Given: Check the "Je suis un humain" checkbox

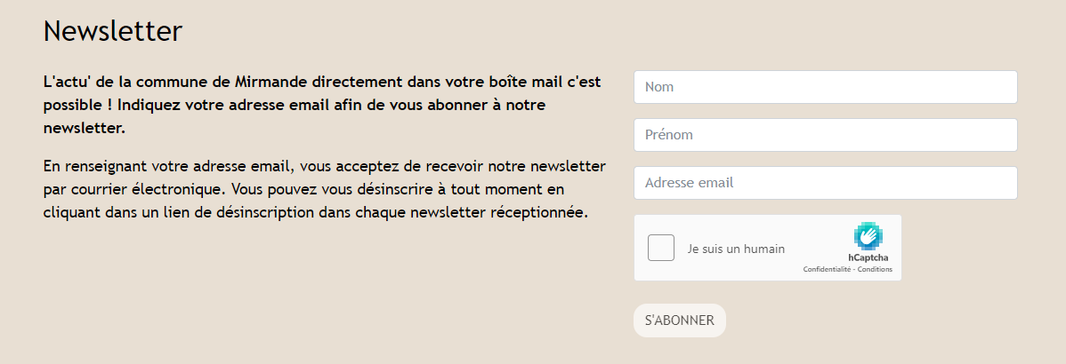Looking at the screenshot, I should 661,248.
